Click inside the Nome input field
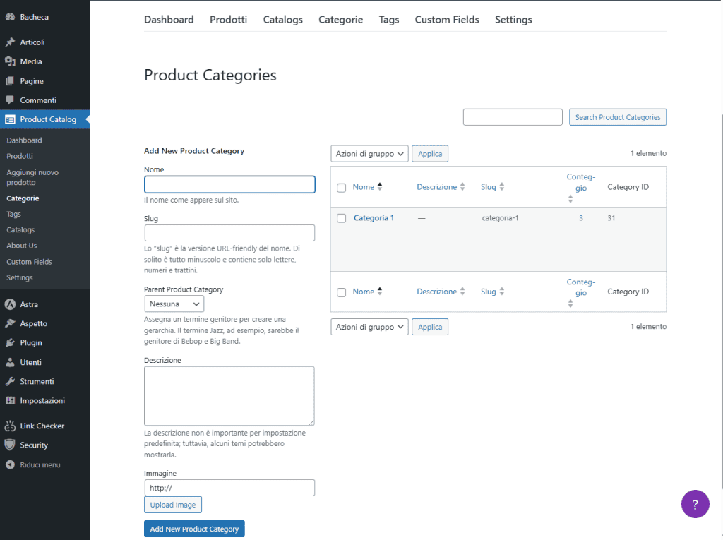723x540 pixels. click(x=229, y=184)
